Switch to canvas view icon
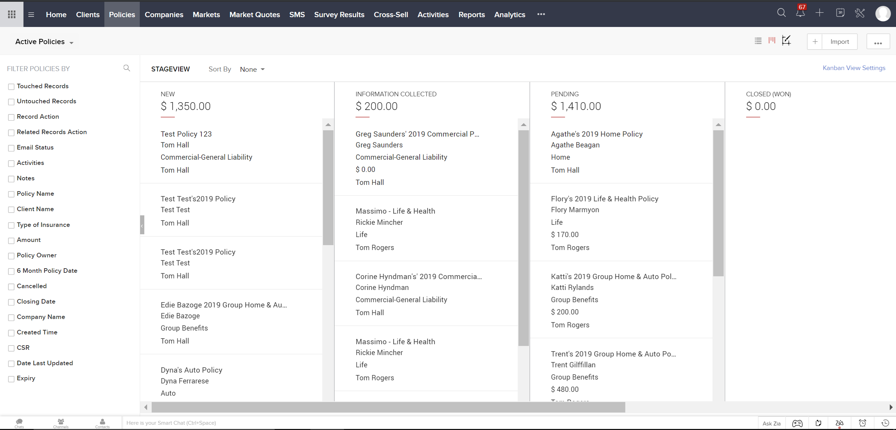 [786, 41]
